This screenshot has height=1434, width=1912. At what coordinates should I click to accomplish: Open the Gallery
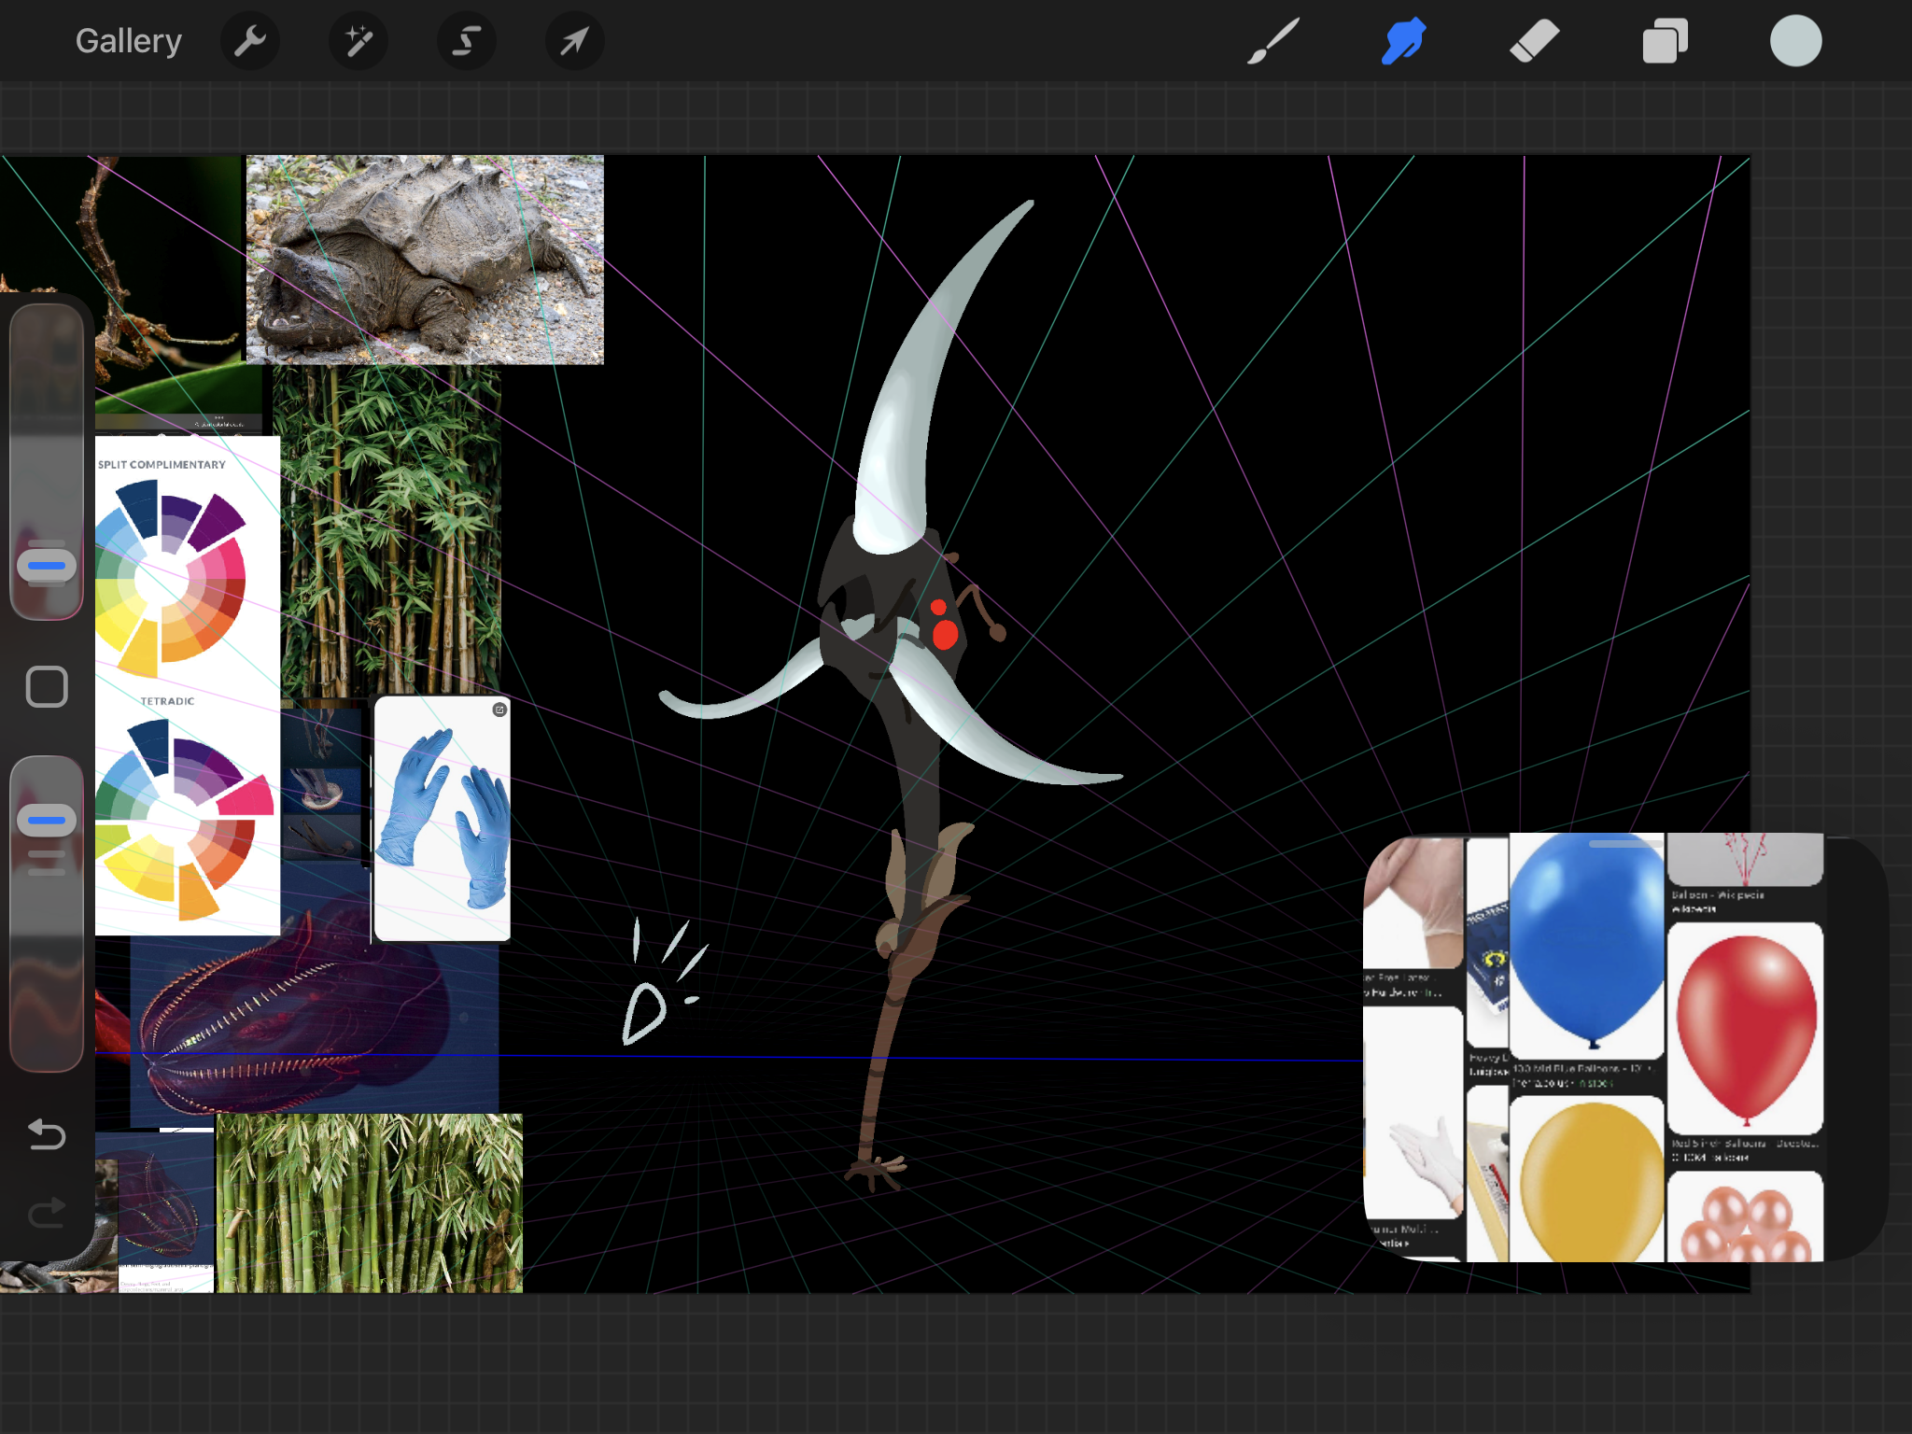click(129, 41)
